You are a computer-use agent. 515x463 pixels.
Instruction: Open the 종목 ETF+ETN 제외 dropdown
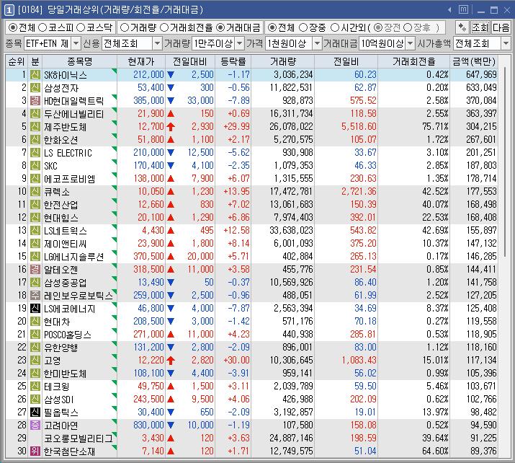click(x=76, y=43)
